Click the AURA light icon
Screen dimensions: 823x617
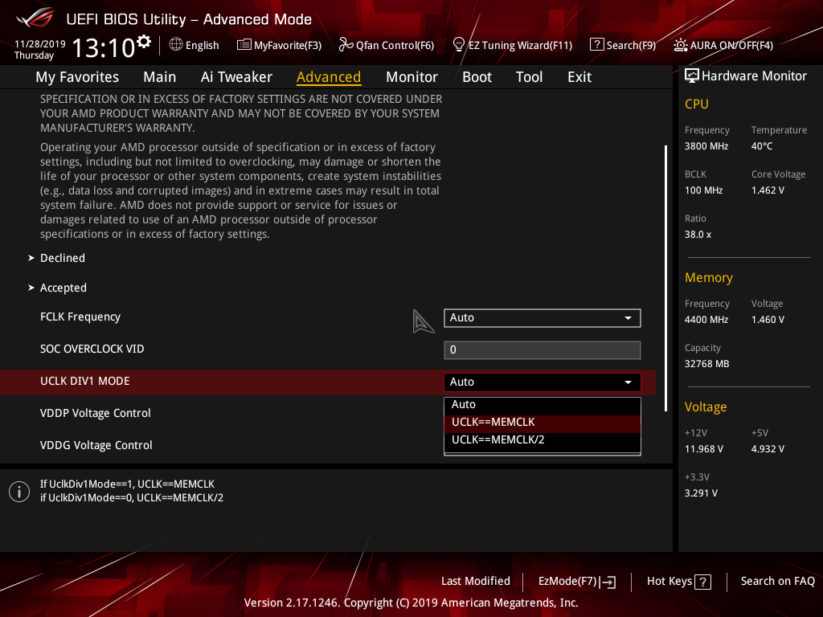(681, 45)
